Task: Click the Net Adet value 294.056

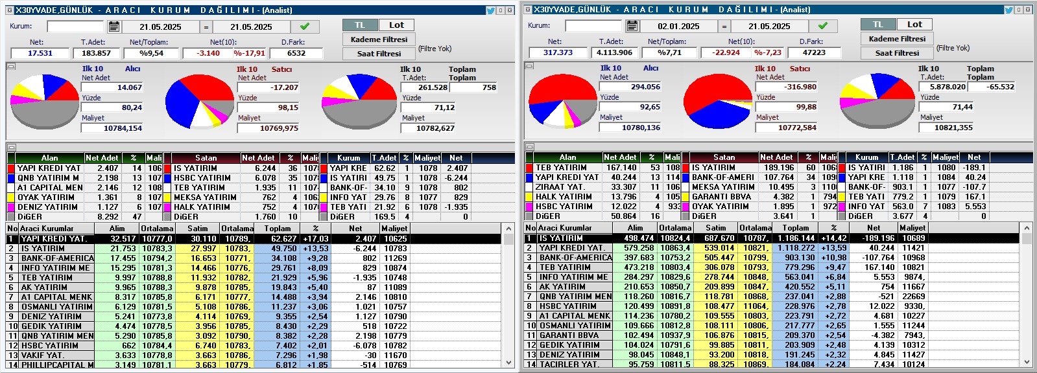Action: pos(630,87)
